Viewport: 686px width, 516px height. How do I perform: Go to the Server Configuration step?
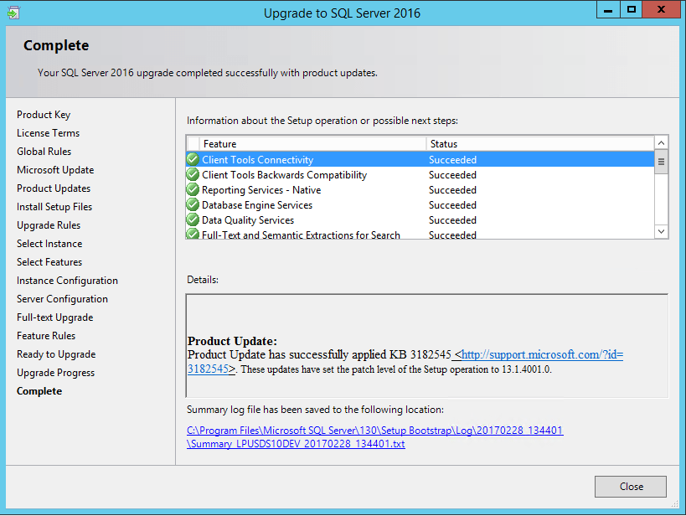point(61,298)
